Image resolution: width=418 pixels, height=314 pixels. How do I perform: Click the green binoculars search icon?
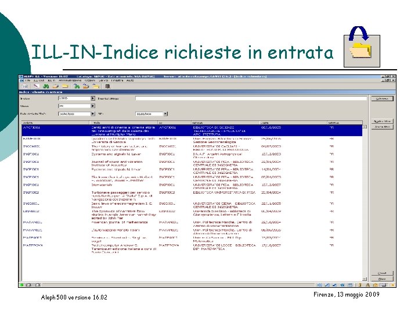46,86
